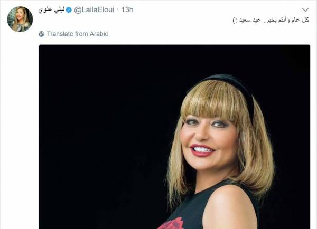317x229 pixels.
Task: Open the Arabic display name ليلي علوي
Action: pyautogui.click(x=51, y=10)
